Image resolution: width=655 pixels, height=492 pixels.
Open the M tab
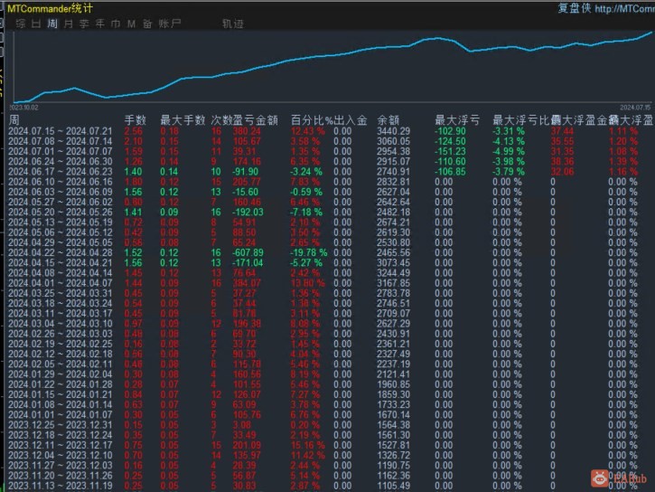131,24
